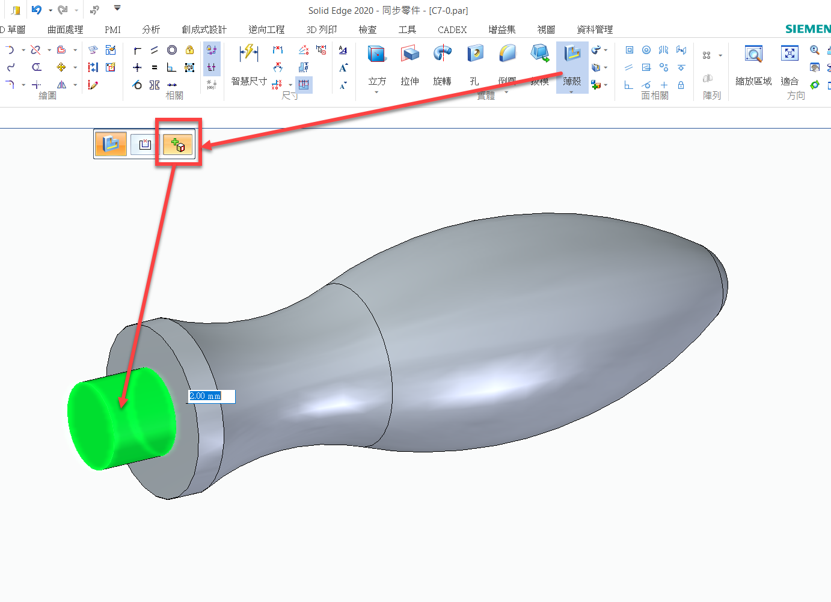The height and width of the screenshot is (602, 831).
Task: Click the undo arrow in quick access toolbar
Action: coord(37,10)
